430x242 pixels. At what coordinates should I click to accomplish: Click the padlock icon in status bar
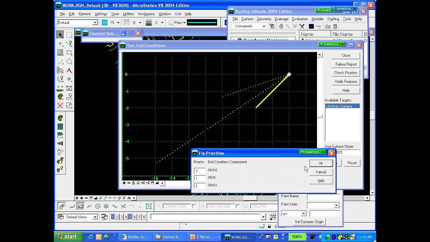pos(269,227)
